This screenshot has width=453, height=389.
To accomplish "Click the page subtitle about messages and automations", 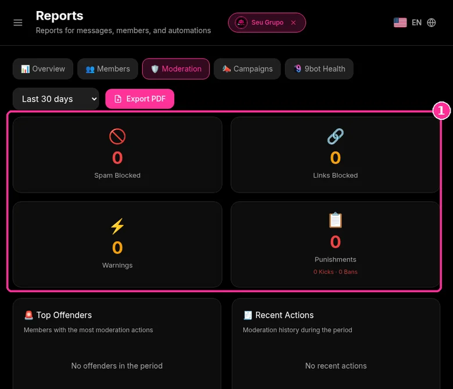I will (123, 31).
